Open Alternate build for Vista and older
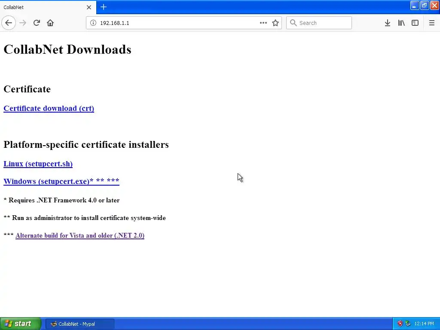 pyautogui.click(x=80, y=235)
